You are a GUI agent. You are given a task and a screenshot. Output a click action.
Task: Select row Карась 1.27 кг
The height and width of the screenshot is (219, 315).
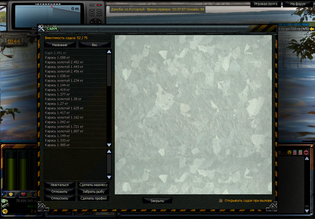[x=75, y=104]
